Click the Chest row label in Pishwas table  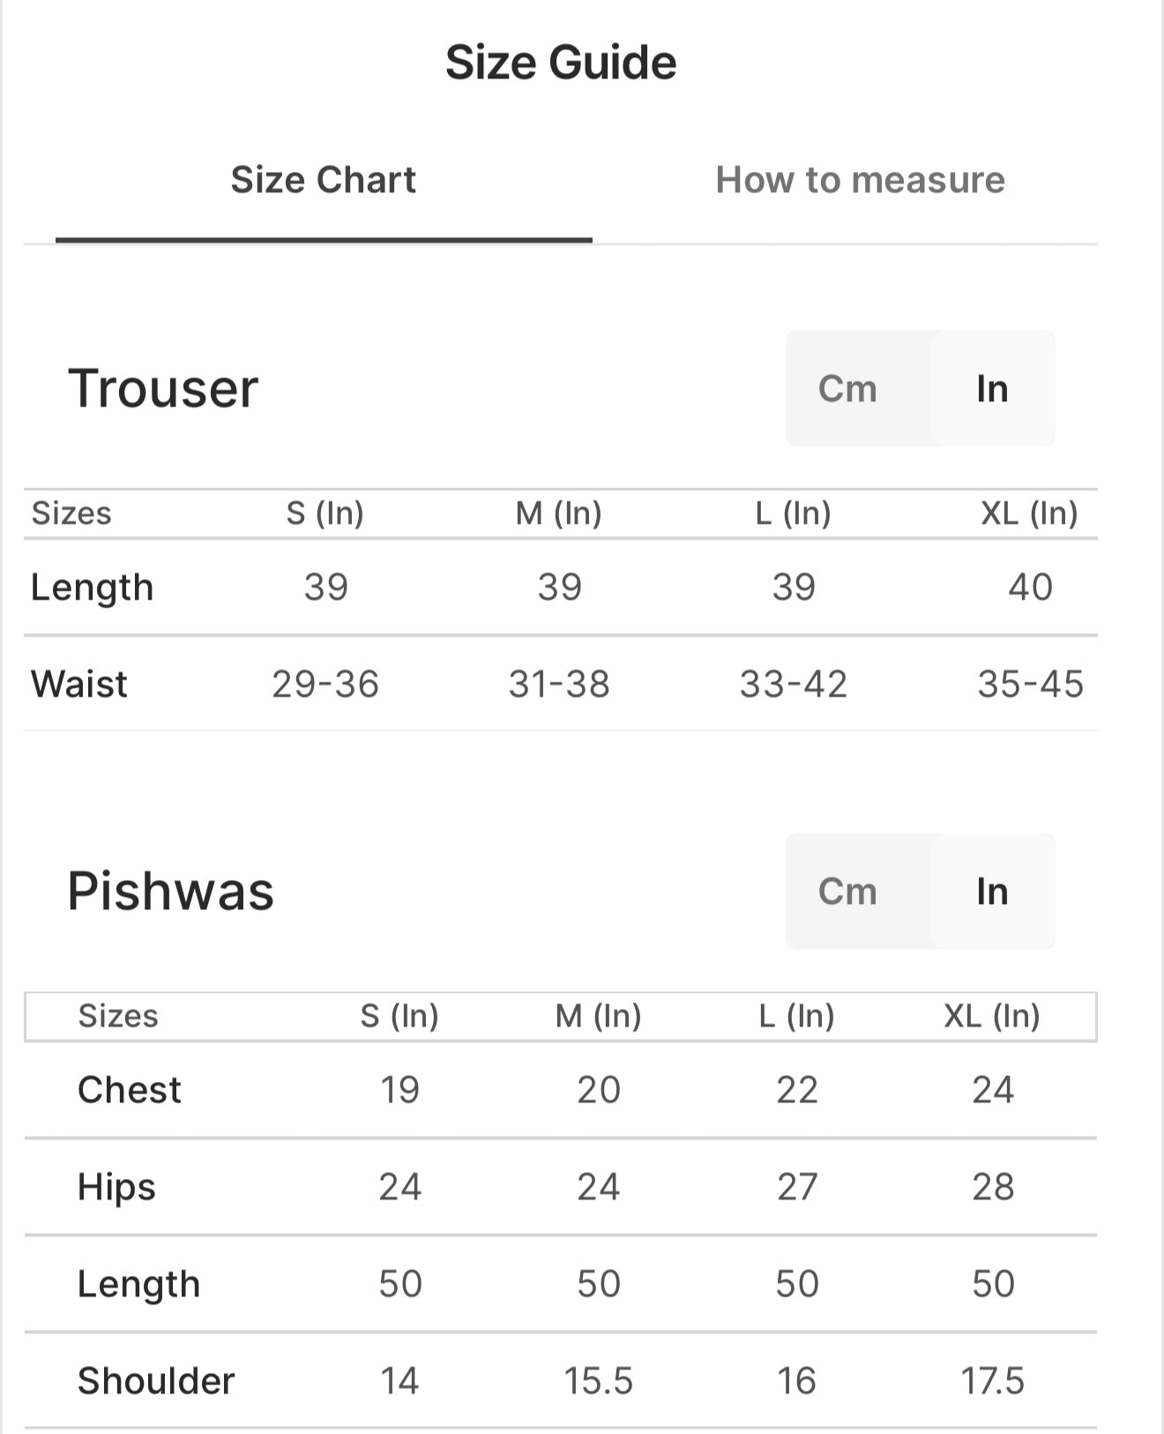[129, 1090]
